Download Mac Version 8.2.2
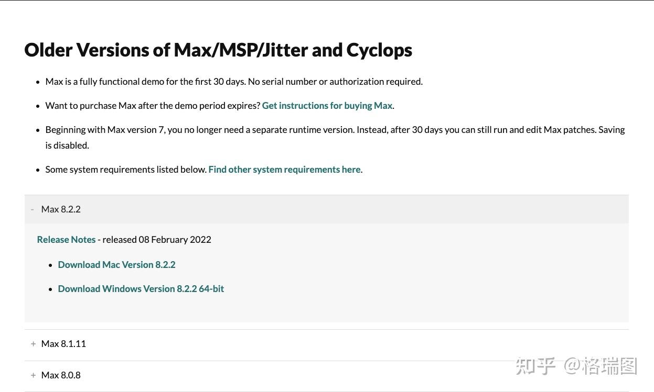The height and width of the screenshot is (392, 654). pyautogui.click(x=116, y=264)
